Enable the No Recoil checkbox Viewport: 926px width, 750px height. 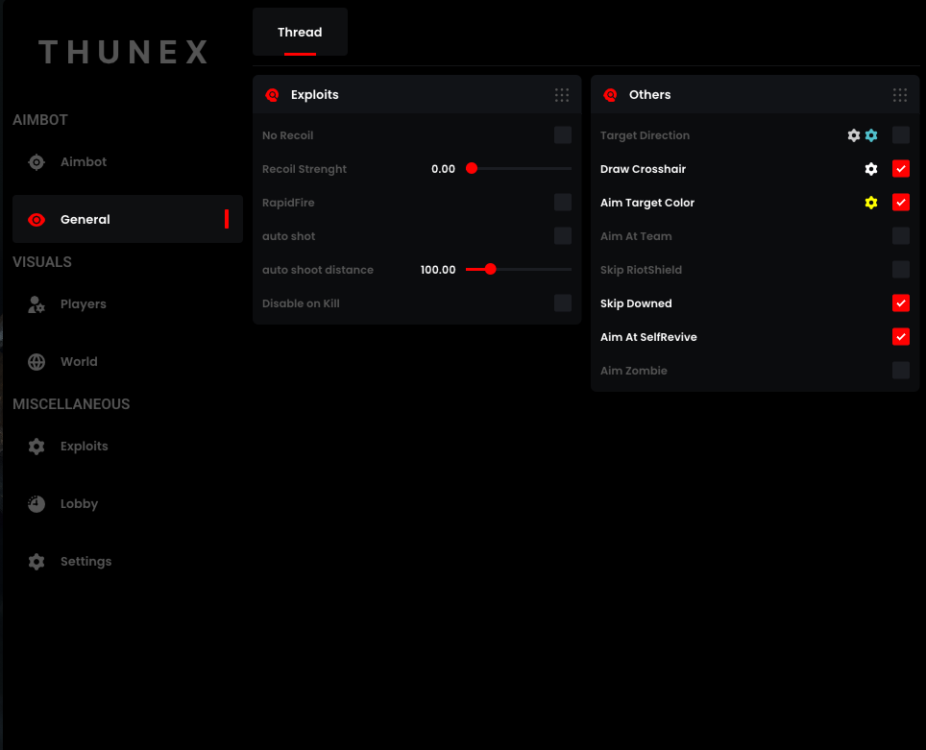(562, 134)
